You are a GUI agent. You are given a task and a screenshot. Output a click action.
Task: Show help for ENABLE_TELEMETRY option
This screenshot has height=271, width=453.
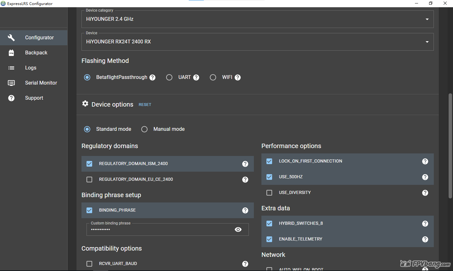coord(425,239)
